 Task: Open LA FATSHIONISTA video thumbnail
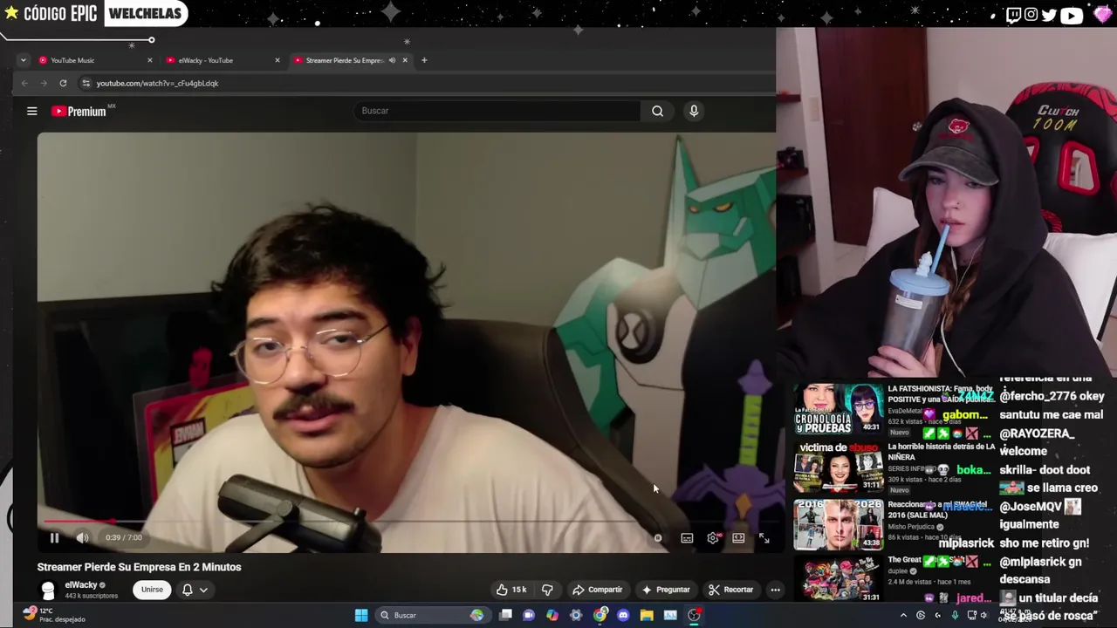[x=839, y=409]
